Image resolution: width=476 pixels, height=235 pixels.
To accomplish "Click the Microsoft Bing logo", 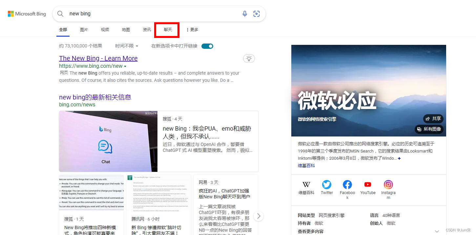I will (x=27, y=14).
